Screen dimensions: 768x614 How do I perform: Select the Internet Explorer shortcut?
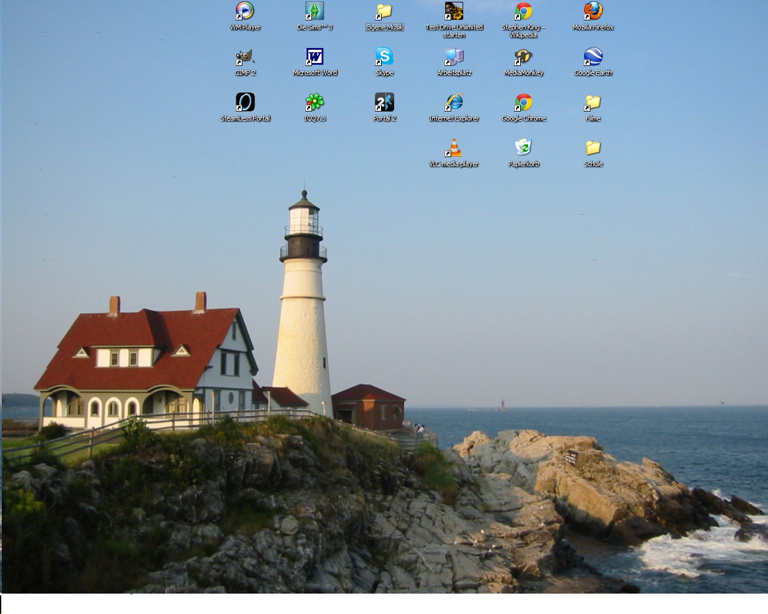coord(454,103)
